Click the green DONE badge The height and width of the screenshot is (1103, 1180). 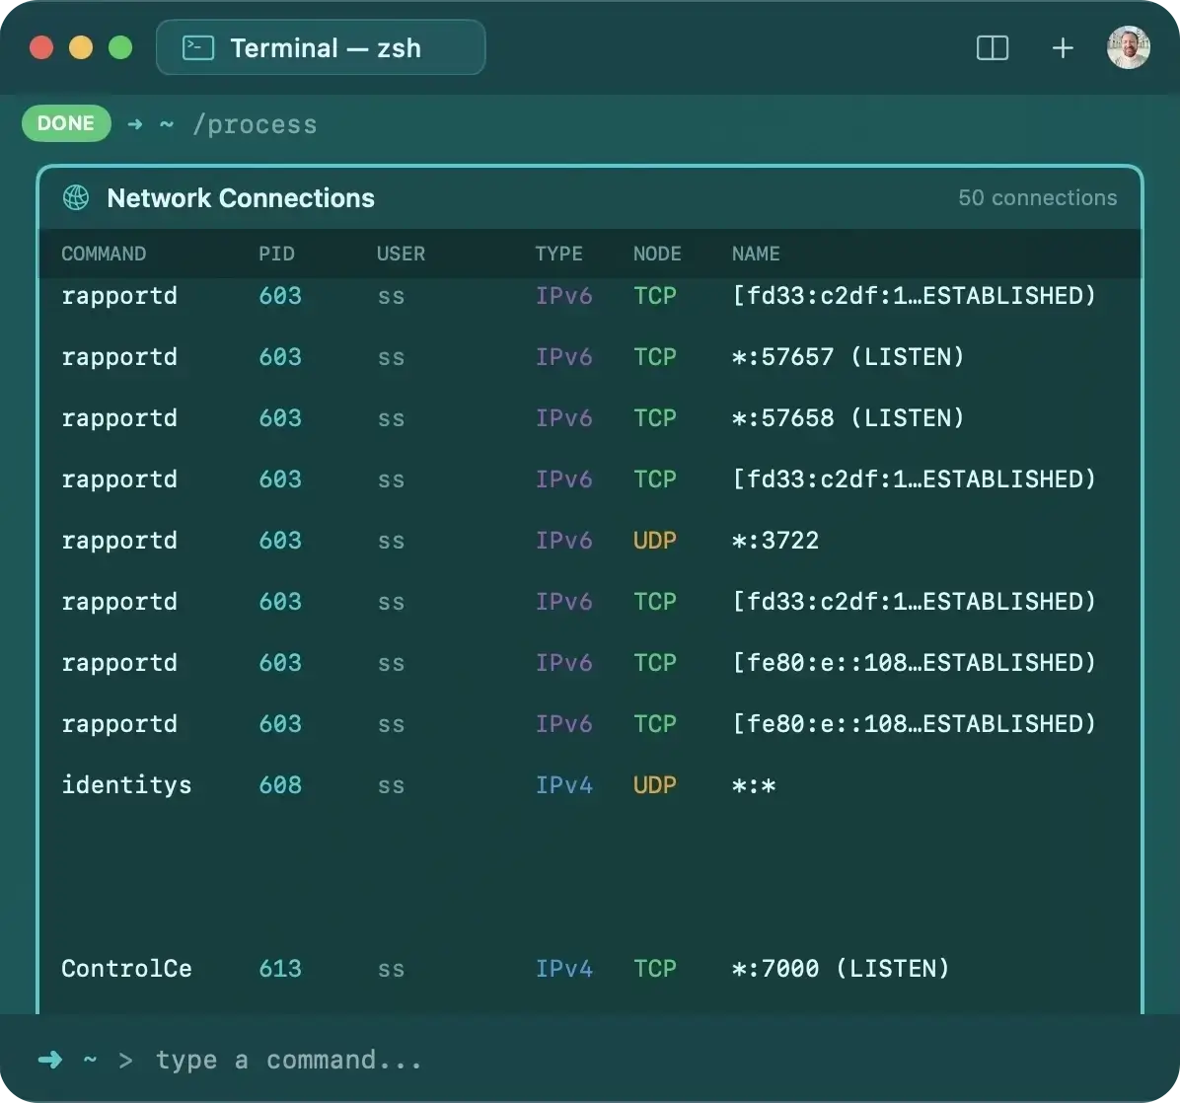(65, 123)
